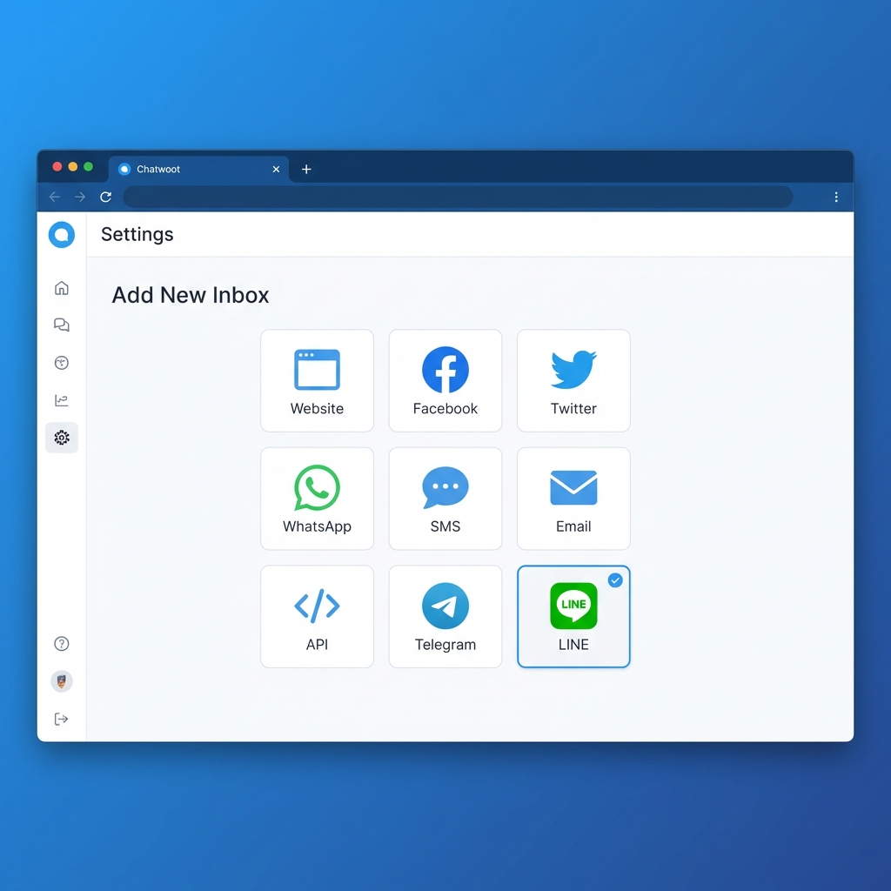Choose the Telegram channel
This screenshot has width=891, height=891.
click(x=445, y=616)
